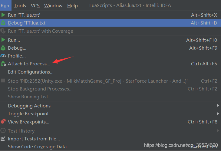Click import icon beside Import Tests from File
Image resolution: width=221 pixels, height=151 pixels.
coord(3,139)
